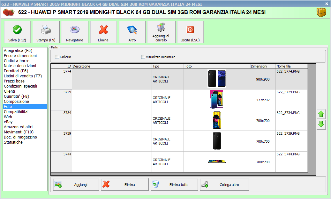The height and width of the screenshot is (199, 331).
Task: Click photo thumbnail in row 3729
Action: [x=217, y=99]
